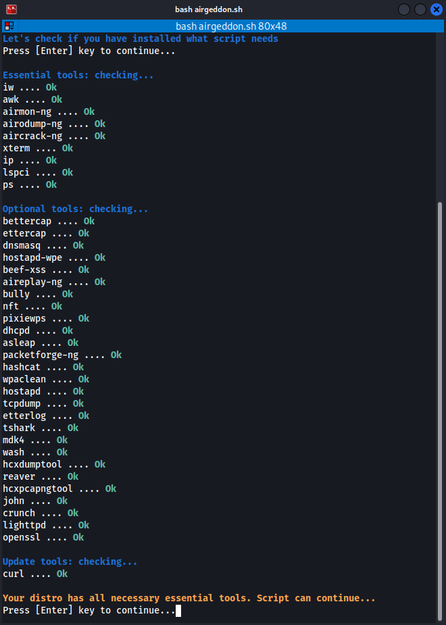Viewport: 446px width, 625px height.
Task: Click the 'bully' line
Action: tap(38, 294)
